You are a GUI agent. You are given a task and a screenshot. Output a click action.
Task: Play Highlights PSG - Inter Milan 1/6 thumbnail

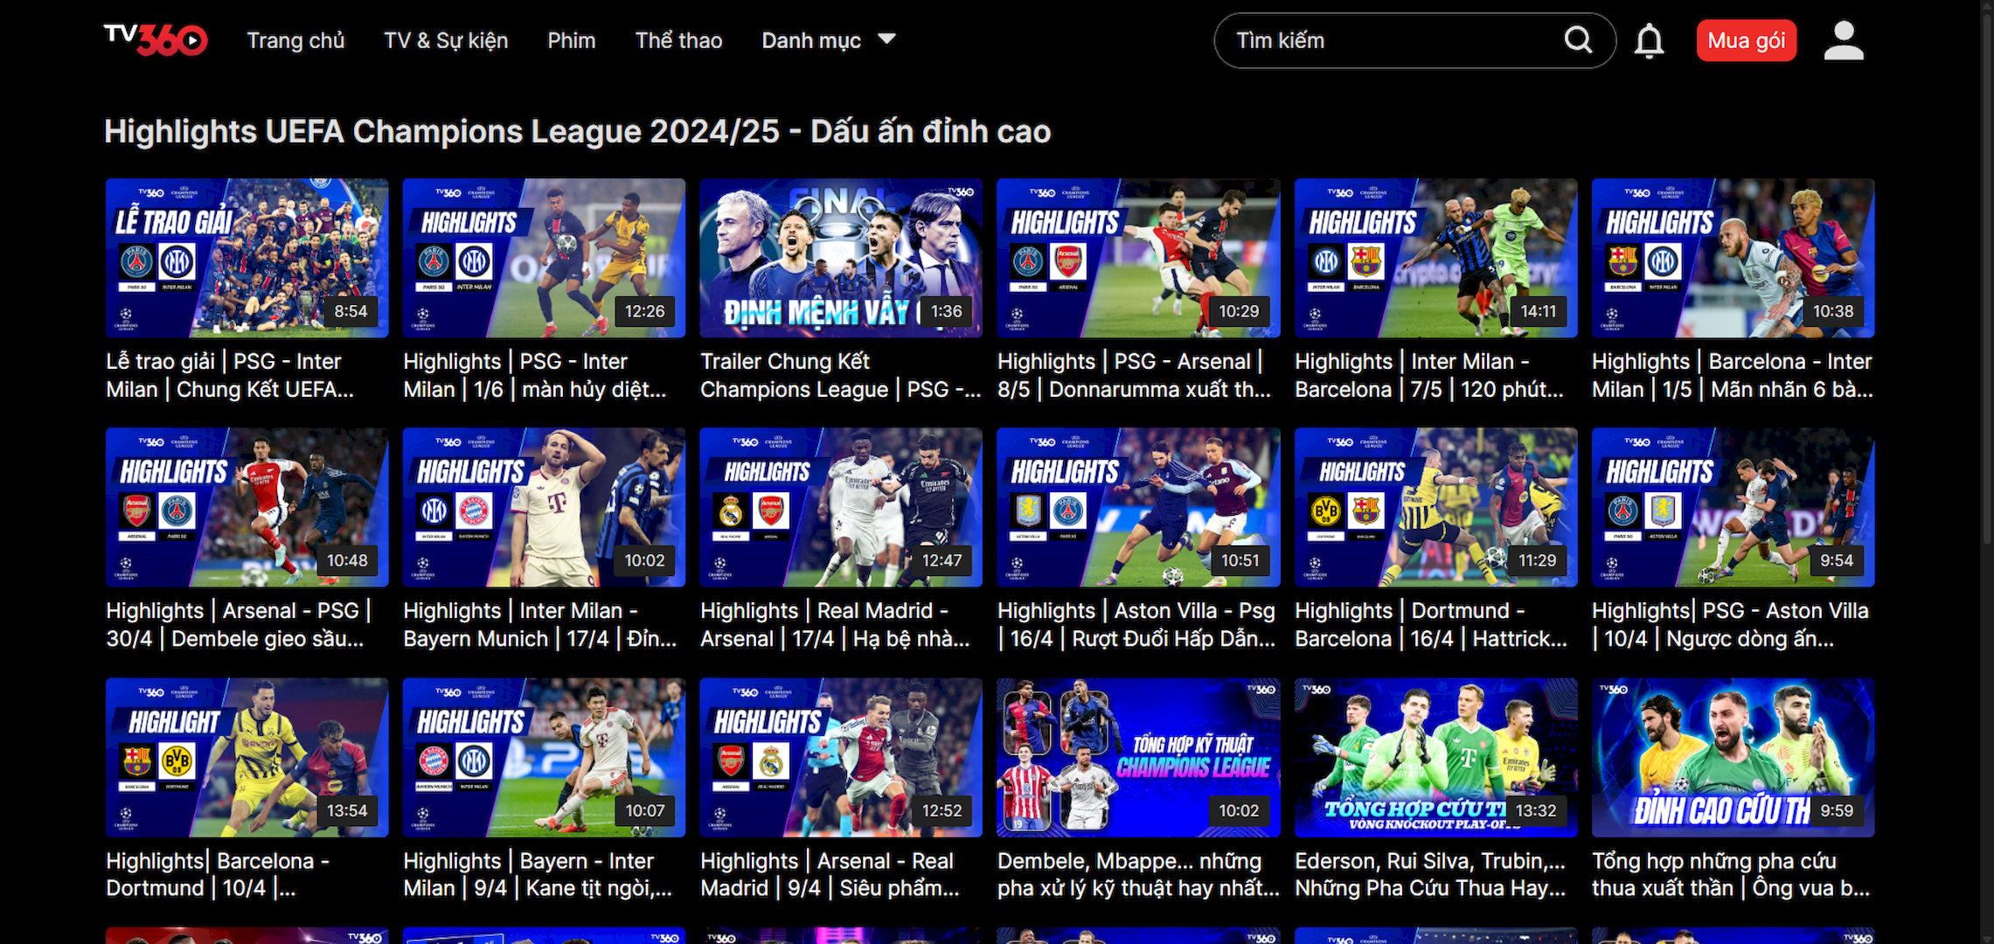pyautogui.click(x=544, y=258)
